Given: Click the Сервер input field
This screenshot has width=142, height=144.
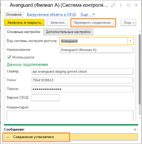Looking at the screenshot, I should (x=82, y=72).
